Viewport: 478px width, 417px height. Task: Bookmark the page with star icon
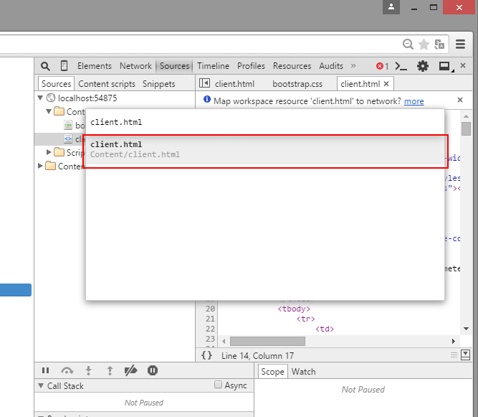point(424,44)
